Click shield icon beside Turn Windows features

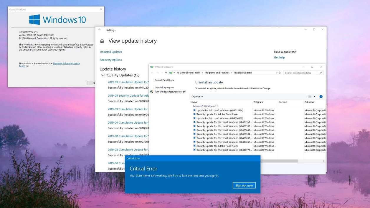tap(152, 92)
